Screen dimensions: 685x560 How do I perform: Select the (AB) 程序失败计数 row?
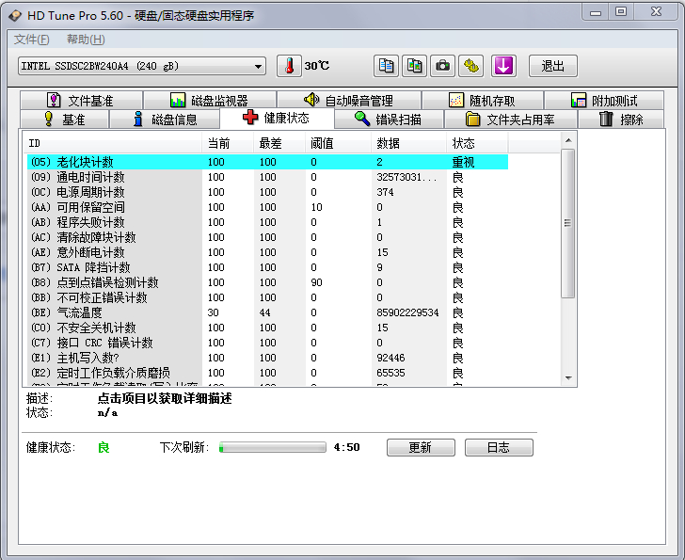267,222
